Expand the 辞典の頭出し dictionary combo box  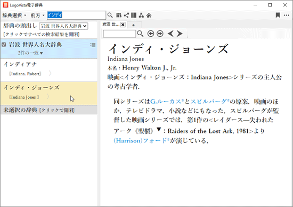click(x=63, y=26)
